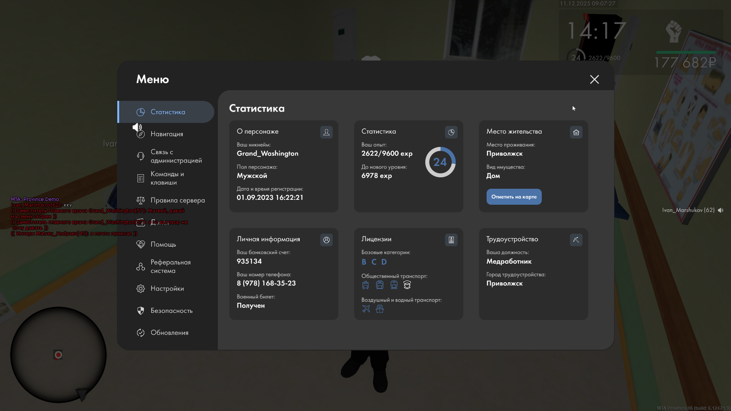Open the Помощь section
Screen dimensions: 731x411
click(163, 244)
